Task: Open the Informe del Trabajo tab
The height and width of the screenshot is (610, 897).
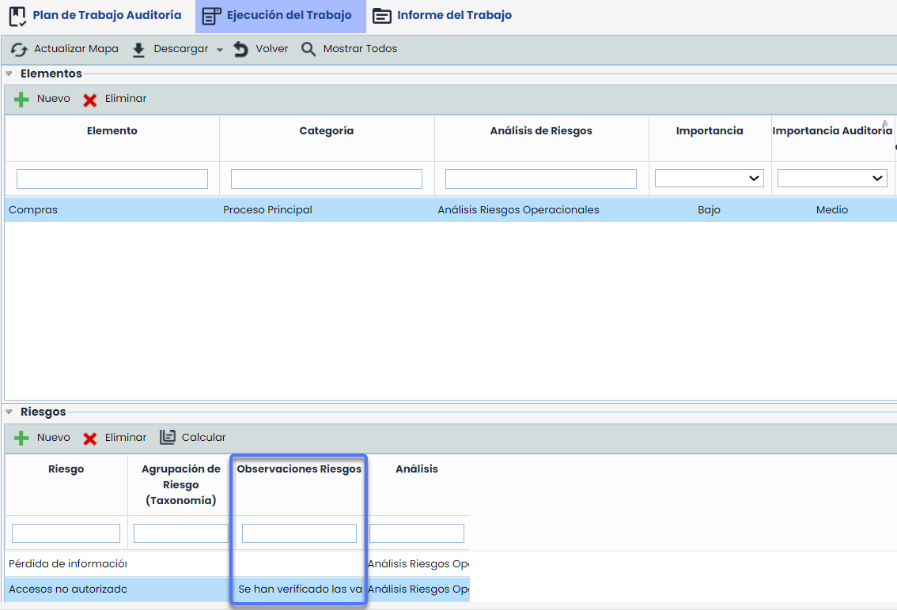Action: click(442, 15)
